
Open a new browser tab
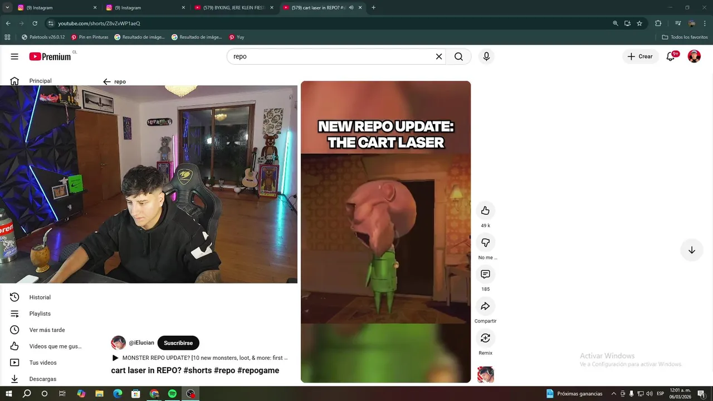(373, 8)
